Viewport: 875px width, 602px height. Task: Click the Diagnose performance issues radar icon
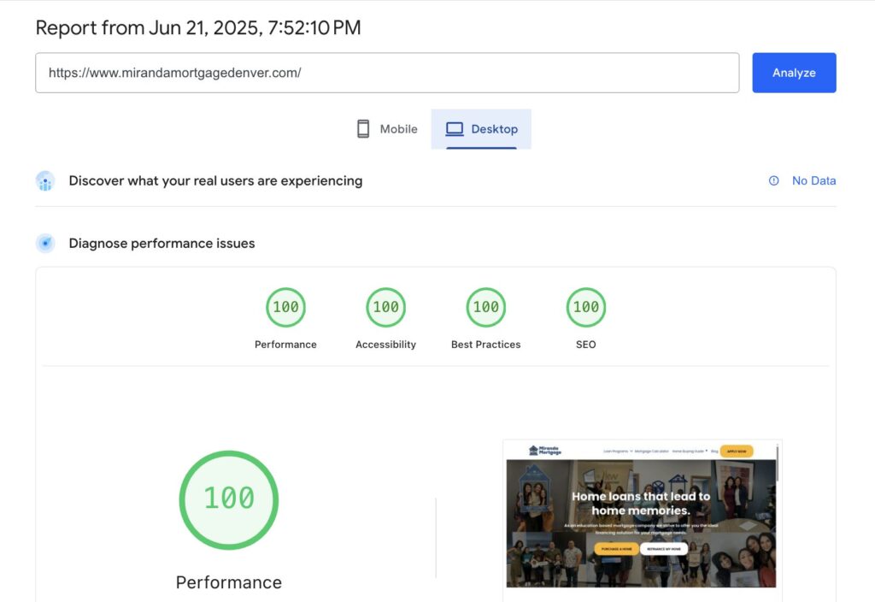pos(45,243)
